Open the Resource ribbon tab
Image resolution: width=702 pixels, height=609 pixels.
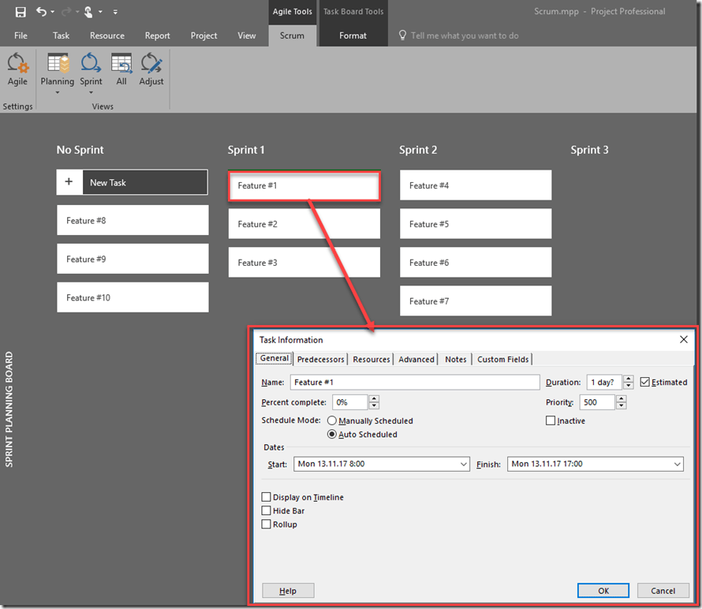click(x=107, y=35)
